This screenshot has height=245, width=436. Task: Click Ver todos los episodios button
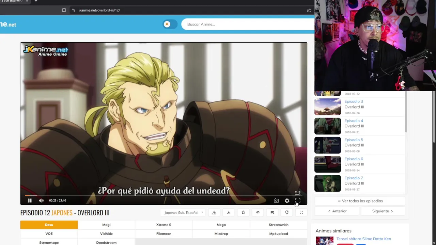click(360, 201)
